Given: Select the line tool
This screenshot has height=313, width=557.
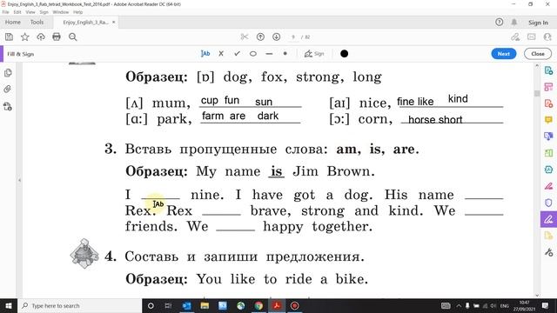Looking at the screenshot, I should tap(269, 54).
